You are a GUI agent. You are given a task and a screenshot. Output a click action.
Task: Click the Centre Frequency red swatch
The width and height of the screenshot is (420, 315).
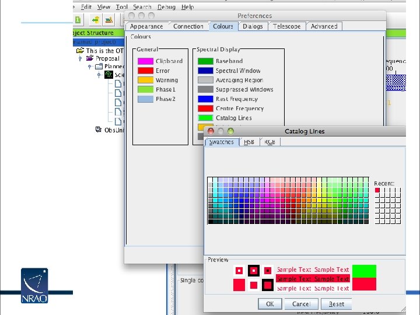point(205,108)
